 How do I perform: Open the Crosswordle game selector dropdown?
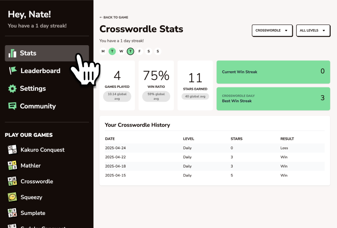(272, 30)
